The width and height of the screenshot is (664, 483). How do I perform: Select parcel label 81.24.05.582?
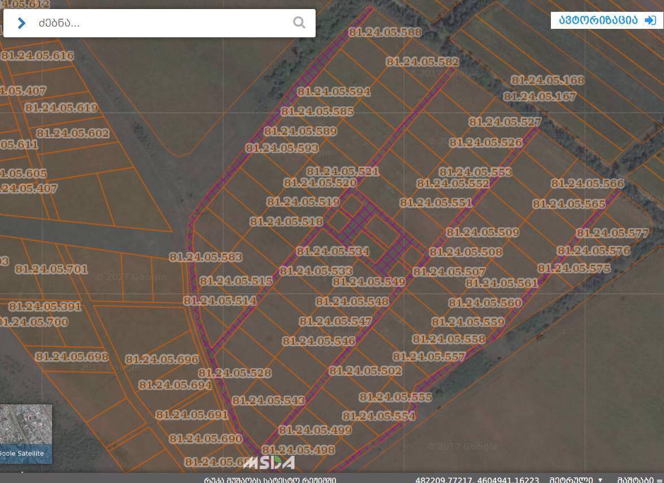[x=422, y=62]
